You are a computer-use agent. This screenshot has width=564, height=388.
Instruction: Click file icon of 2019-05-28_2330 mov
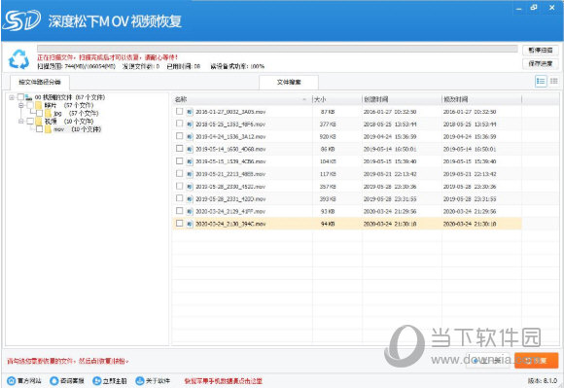click(190, 187)
